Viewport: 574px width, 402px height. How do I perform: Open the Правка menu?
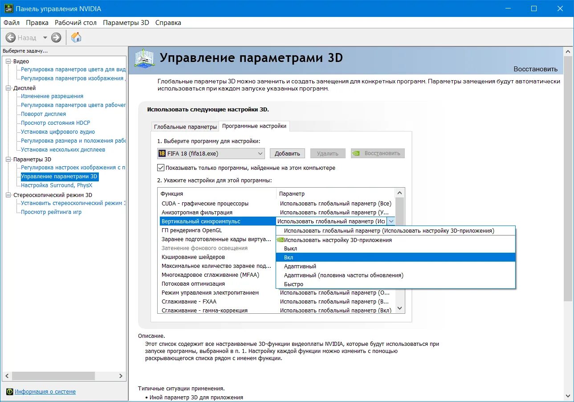coord(37,23)
